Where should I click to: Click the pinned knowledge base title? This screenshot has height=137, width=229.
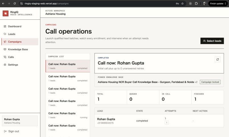pos(146,82)
